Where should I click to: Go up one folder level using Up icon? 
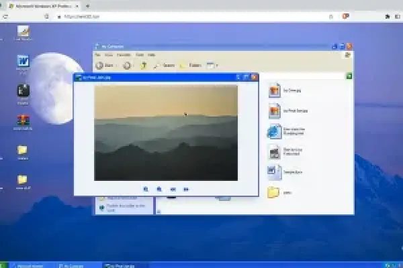coord(144,66)
